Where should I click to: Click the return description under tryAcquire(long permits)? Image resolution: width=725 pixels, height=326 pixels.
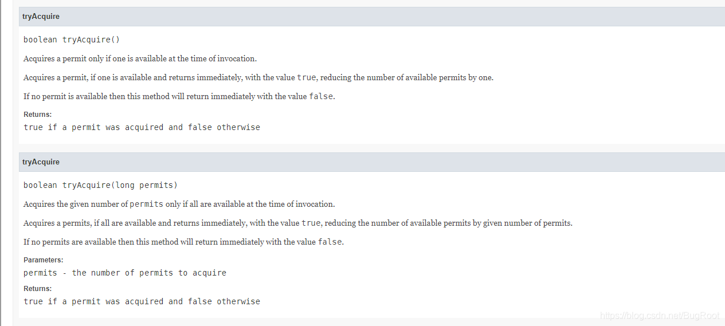pos(142,301)
